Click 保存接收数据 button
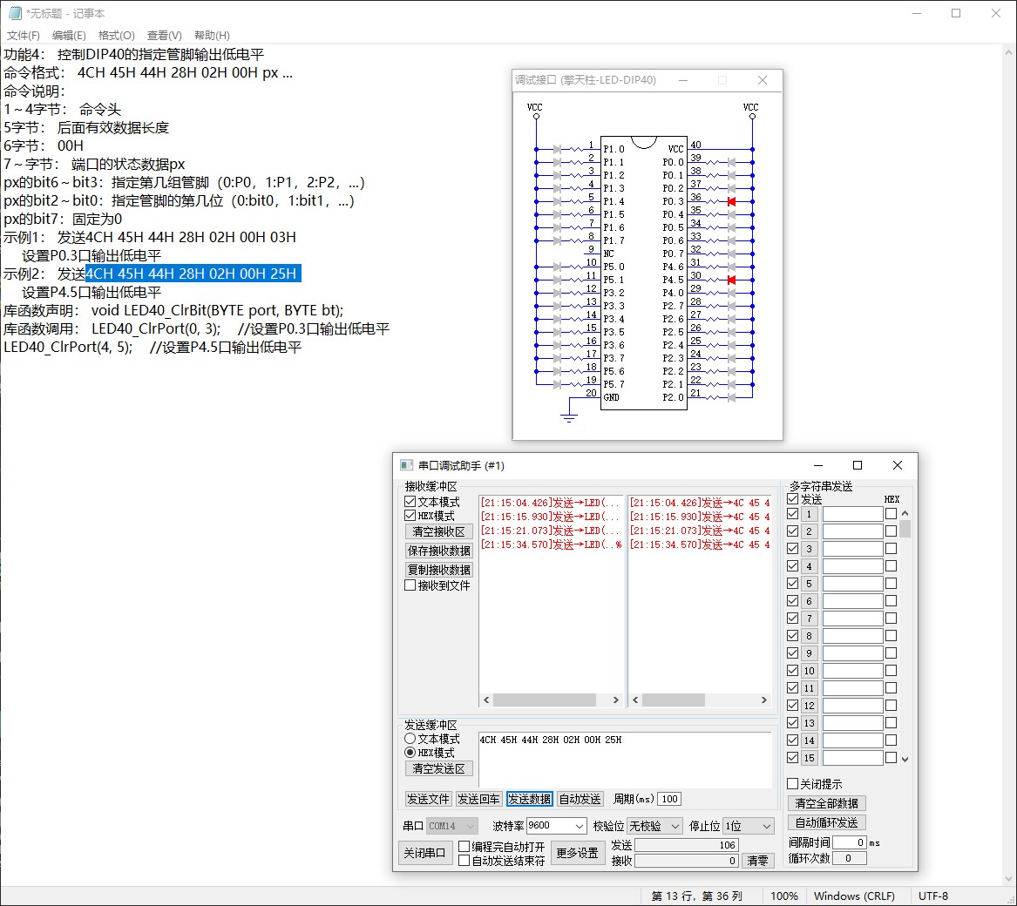Screen dimensions: 1017x906 [438, 551]
